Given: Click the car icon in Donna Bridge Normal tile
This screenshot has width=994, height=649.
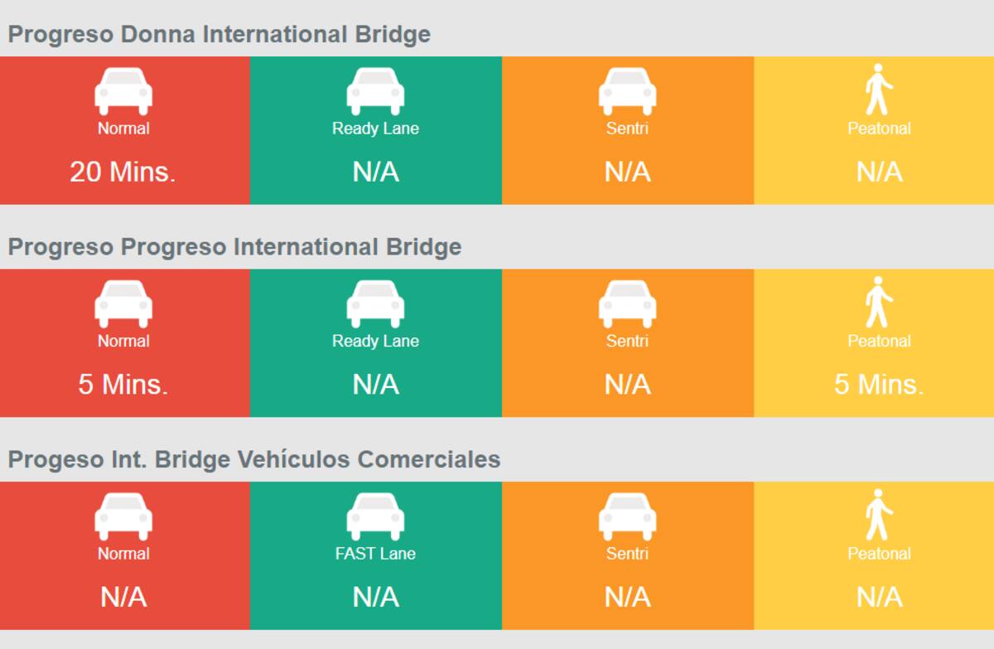Looking at the screenshot, I should [123, 90].
